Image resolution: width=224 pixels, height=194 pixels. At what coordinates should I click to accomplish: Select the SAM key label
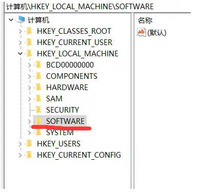click(54, 99)
